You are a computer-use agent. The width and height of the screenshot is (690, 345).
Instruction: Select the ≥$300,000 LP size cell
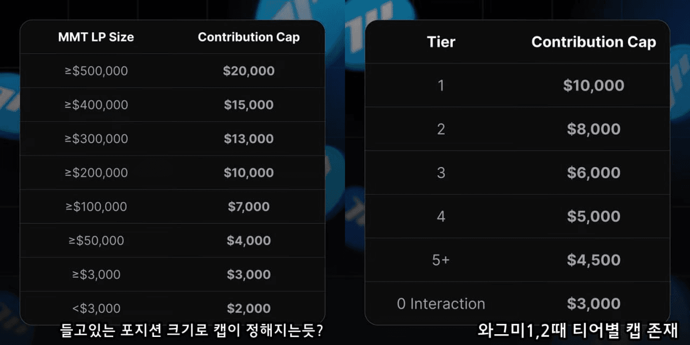point(96,139)
